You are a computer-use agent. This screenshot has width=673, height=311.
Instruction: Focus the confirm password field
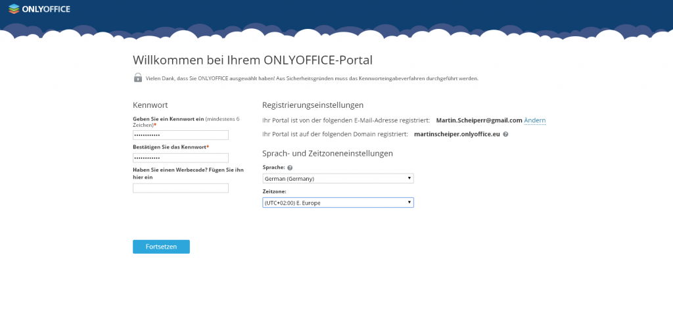point(180,158)
